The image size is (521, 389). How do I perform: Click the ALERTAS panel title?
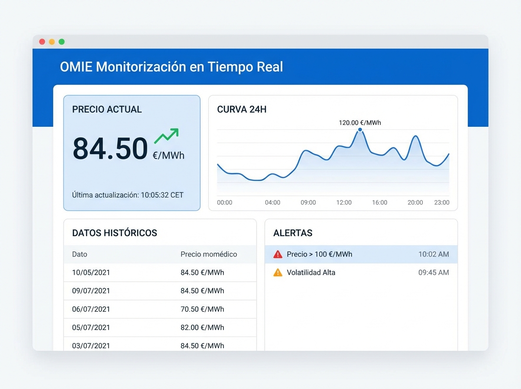pyautogui.click(x=293, y=233)
